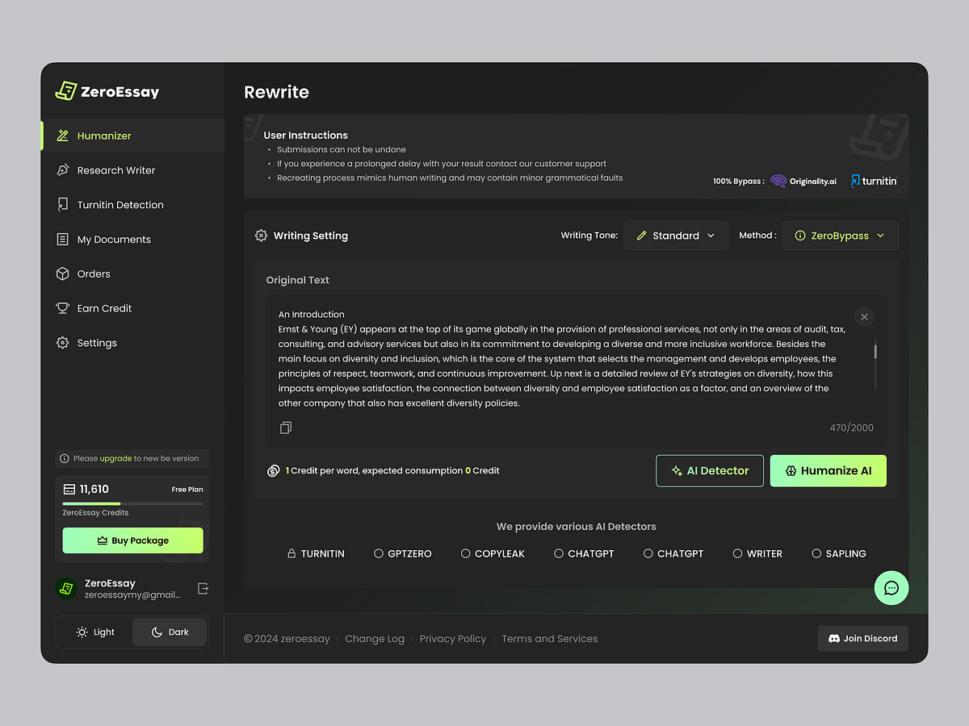Select the GPTZERO detector radio

pyautogui.click(x=379, y=553)
